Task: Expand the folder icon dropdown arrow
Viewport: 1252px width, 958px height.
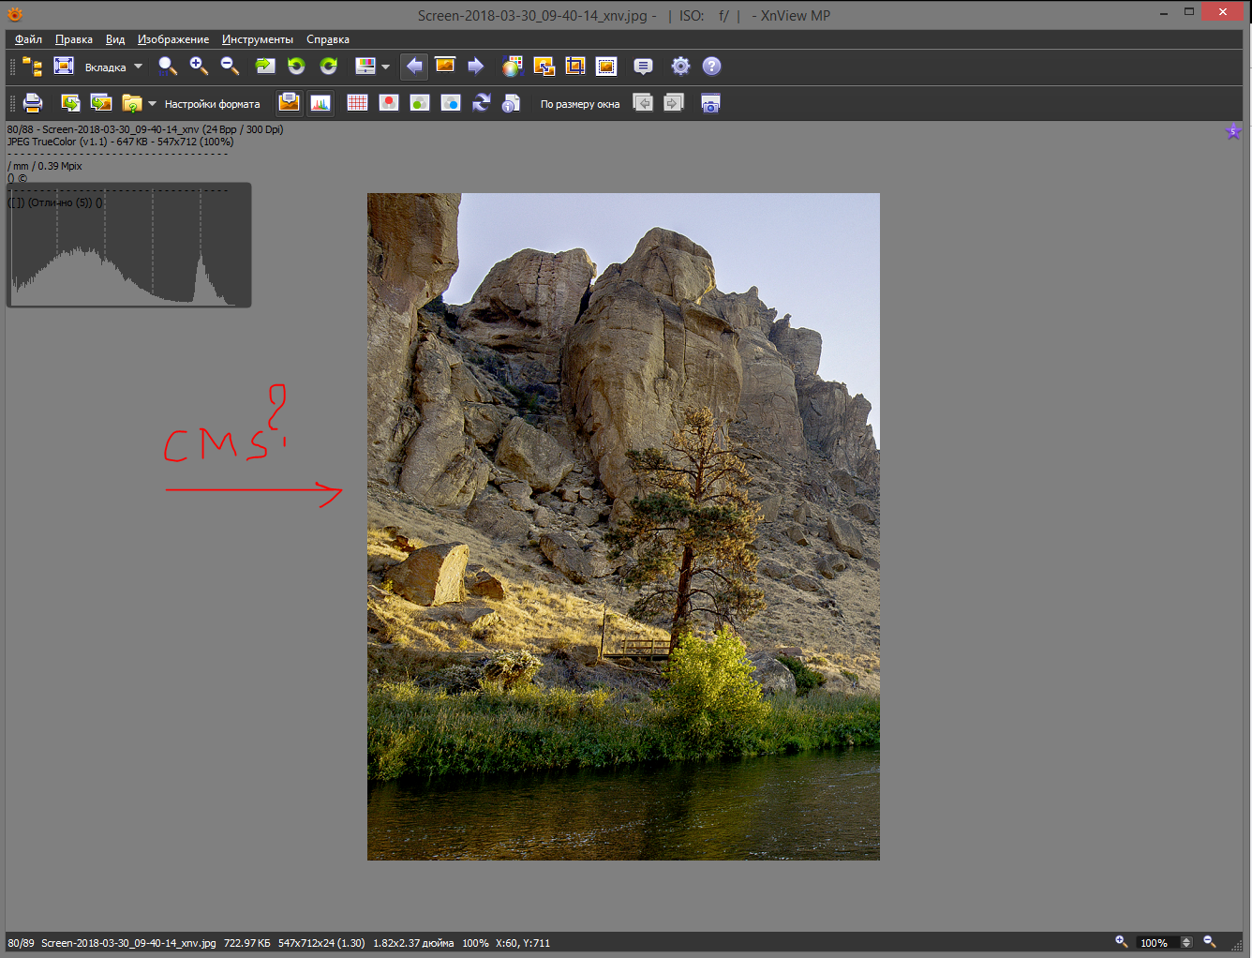Action: point(152,104)
